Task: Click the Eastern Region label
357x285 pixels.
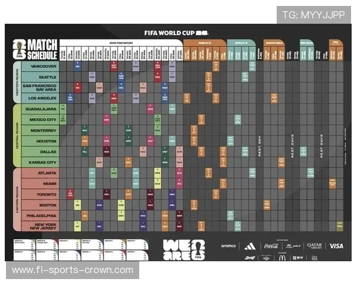Action: point(17,199)
